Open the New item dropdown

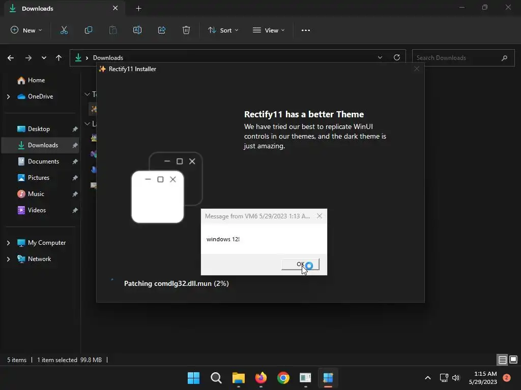pos(26,30)
